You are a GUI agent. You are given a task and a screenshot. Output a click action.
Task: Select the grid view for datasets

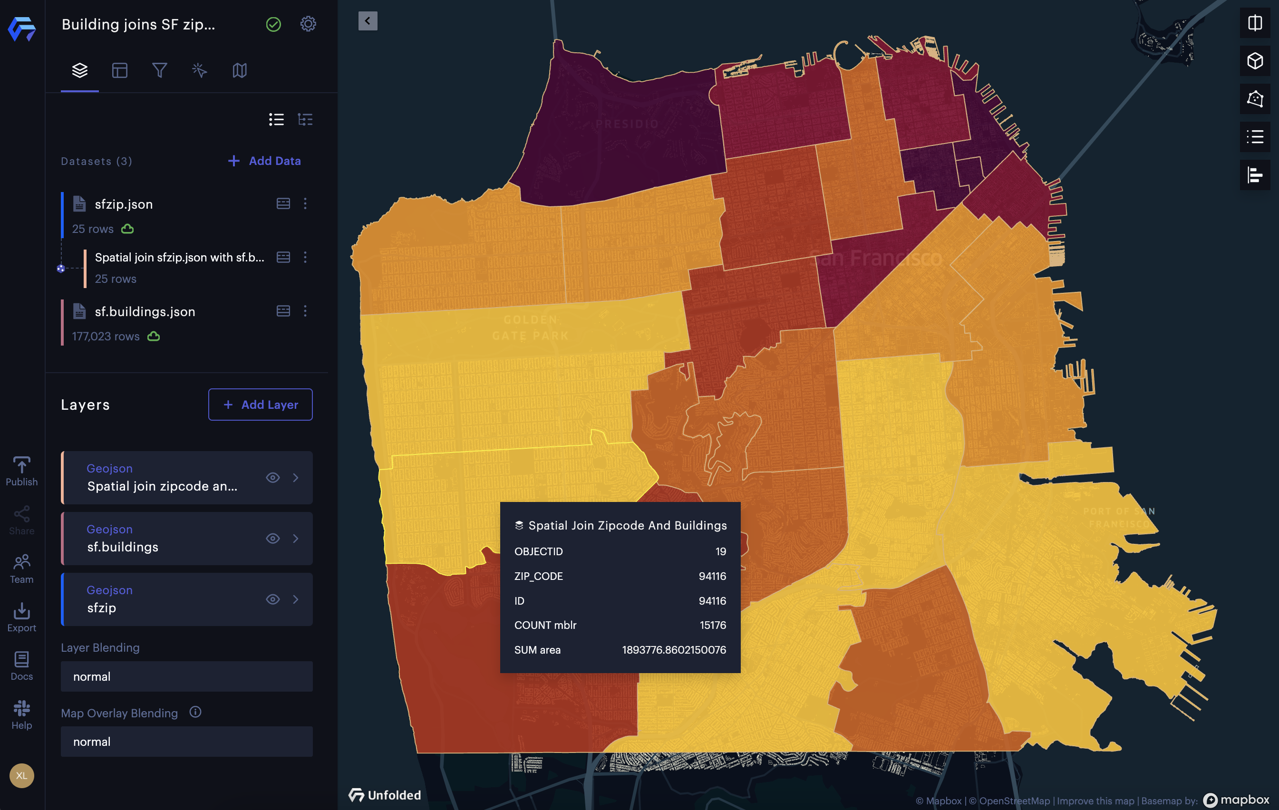pyautogui.click(x=304, y=118)
